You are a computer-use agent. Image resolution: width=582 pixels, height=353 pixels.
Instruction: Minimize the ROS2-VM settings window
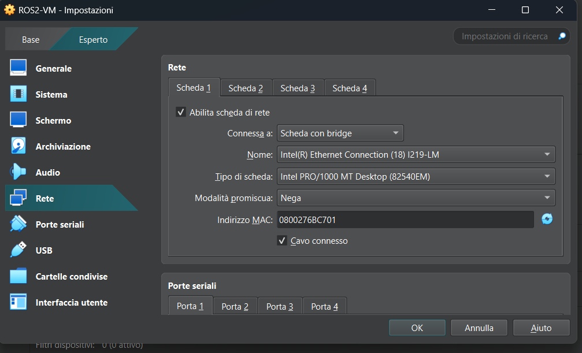pyautogui.click(x=492, y=10)
